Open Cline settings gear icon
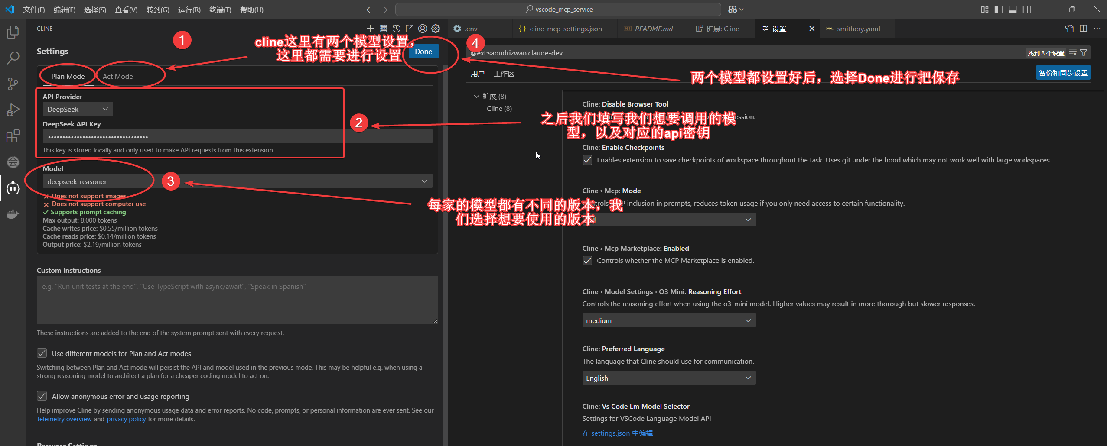 coord(436,29)
